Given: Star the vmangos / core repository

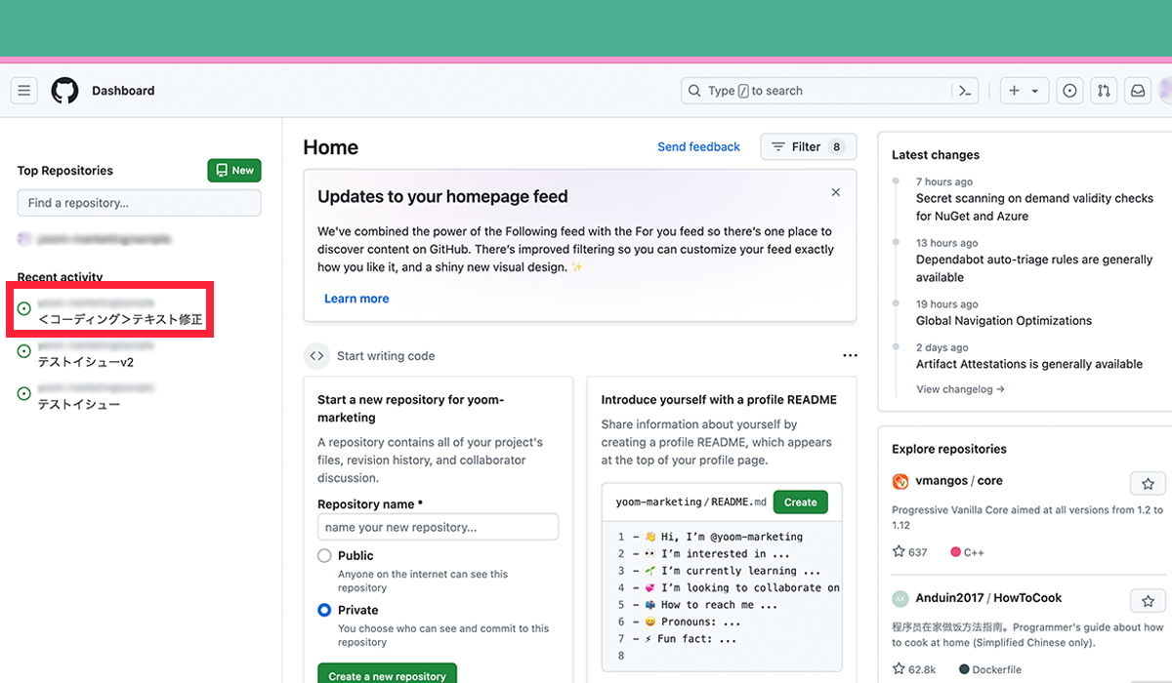Looking at the screenshot, I should click(x=1148, y=484).
